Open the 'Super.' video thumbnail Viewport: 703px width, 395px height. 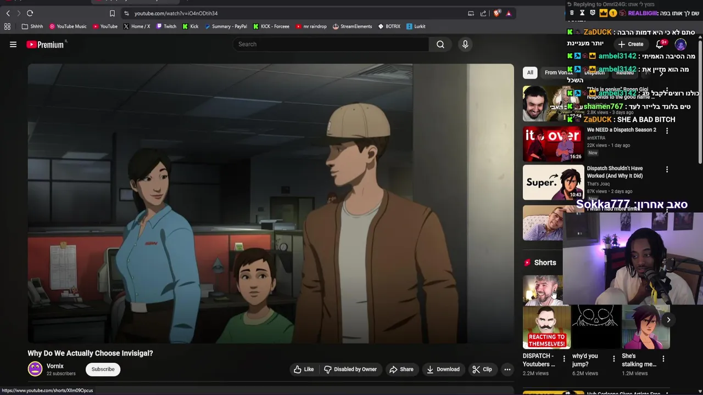553,182
